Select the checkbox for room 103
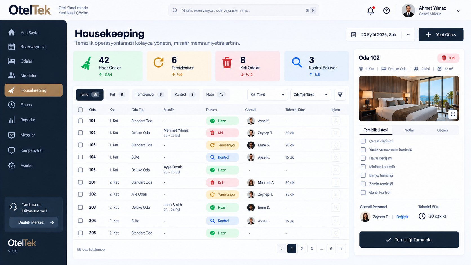 [80, 145]
